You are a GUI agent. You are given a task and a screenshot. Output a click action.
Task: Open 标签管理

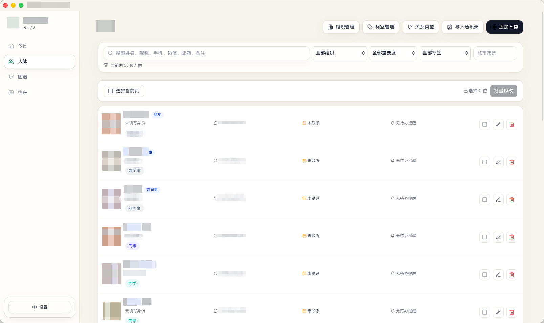pos(381,27)
